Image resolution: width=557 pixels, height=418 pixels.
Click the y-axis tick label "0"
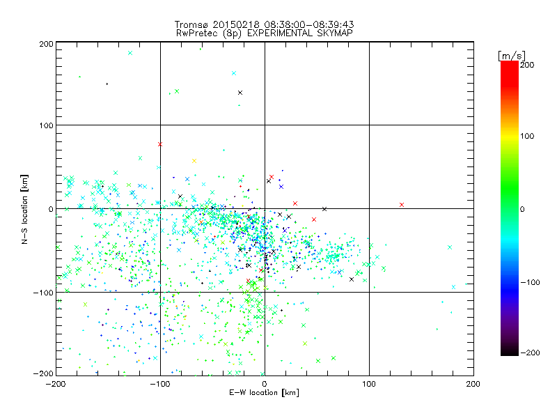[x=51, y=209]
